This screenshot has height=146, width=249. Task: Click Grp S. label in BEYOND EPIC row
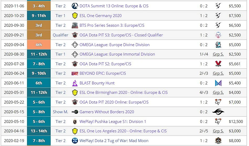(218, 73)
